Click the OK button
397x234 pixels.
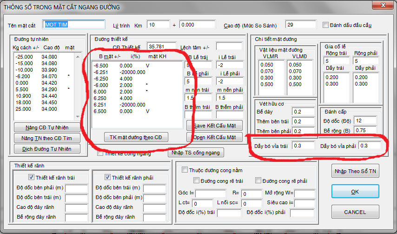click(355, 192)
